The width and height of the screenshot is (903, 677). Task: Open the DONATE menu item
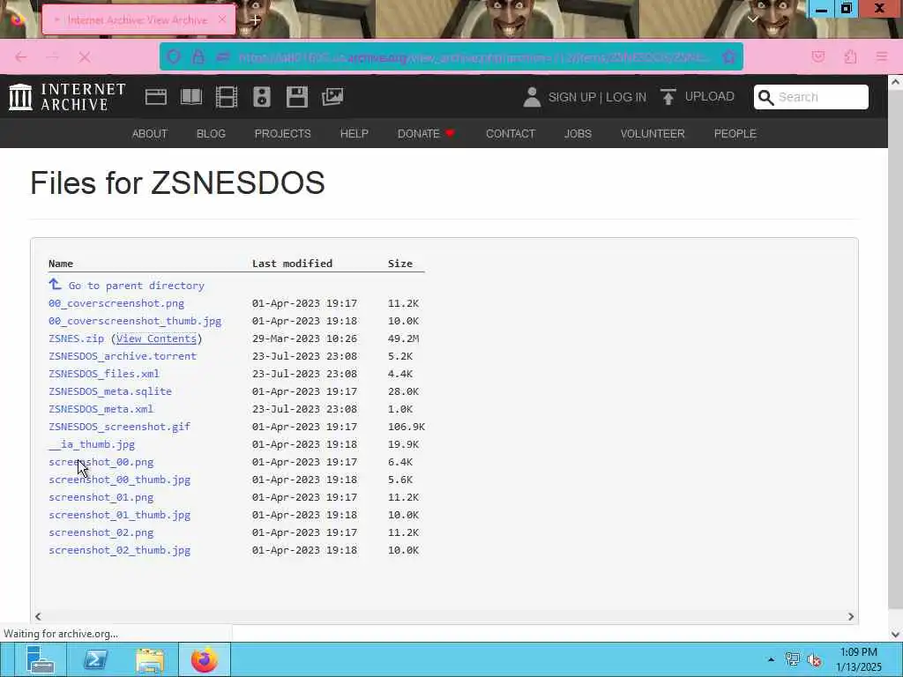pos(426,134)
